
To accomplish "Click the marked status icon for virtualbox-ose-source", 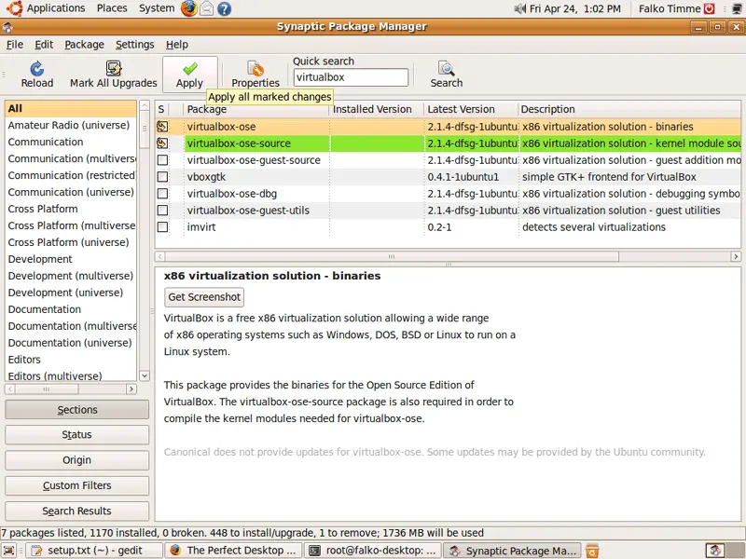I will [x=162, y=143].
